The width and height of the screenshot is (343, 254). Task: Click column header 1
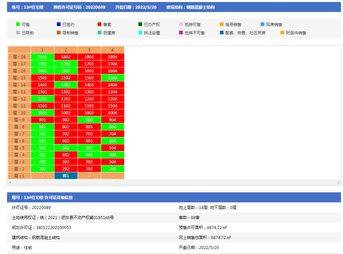point(42,50)
